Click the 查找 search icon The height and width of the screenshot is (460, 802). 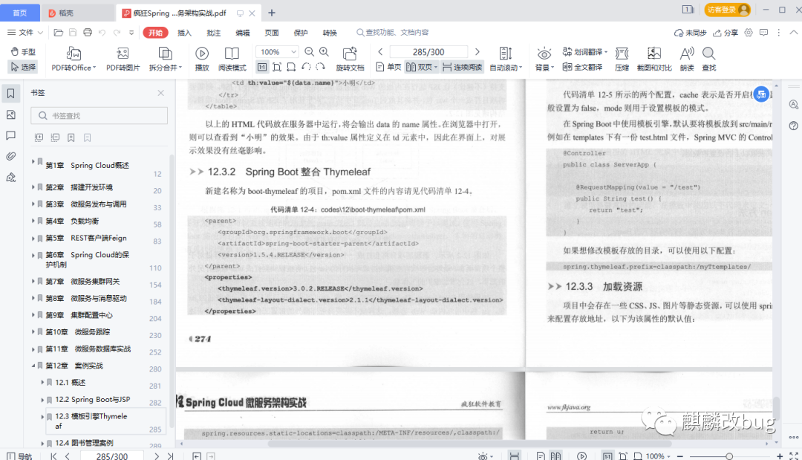coord(709,59)
